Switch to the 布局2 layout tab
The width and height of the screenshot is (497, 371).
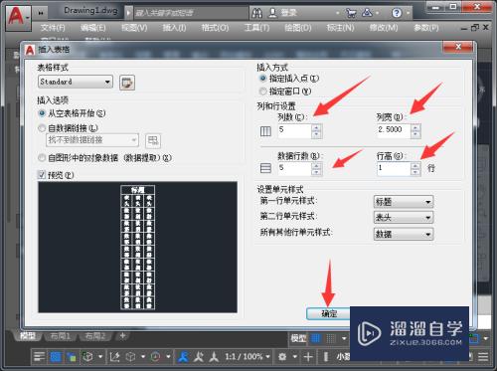pyautogui.click(x=95, y=336)
